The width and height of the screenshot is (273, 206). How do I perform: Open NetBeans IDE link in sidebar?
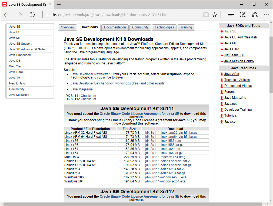pos(234,55)
